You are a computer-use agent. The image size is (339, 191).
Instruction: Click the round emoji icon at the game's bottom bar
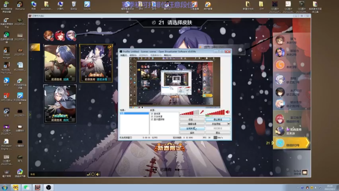click(x=93, y=174)
